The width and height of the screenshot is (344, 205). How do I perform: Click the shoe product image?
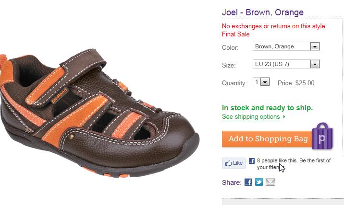pos(99,113)
